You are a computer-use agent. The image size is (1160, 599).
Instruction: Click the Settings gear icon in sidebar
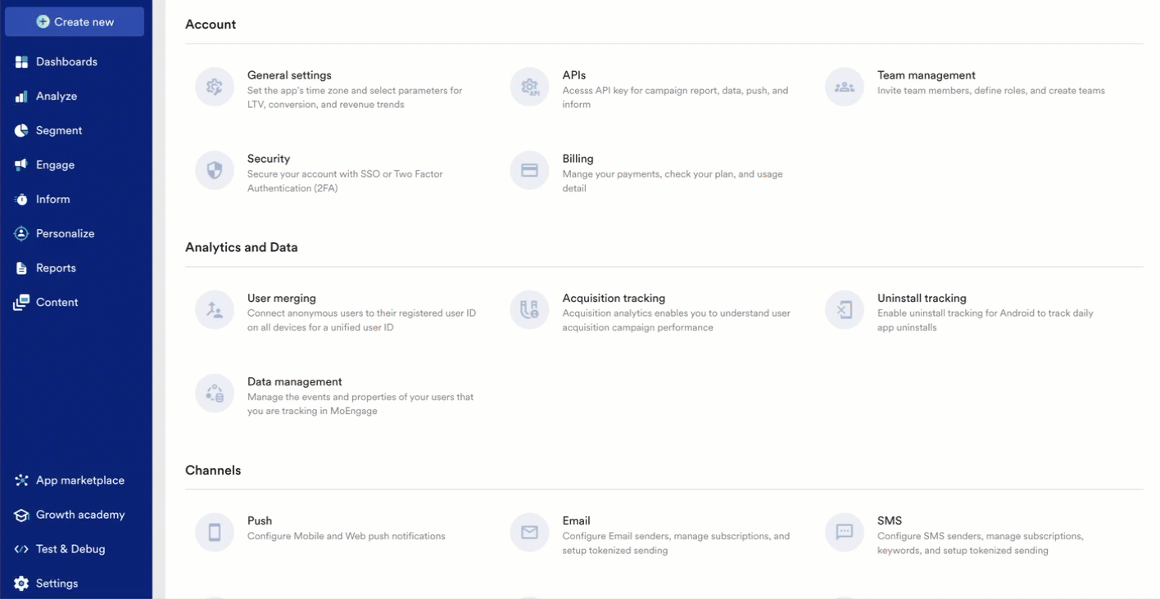click(21, 583)
